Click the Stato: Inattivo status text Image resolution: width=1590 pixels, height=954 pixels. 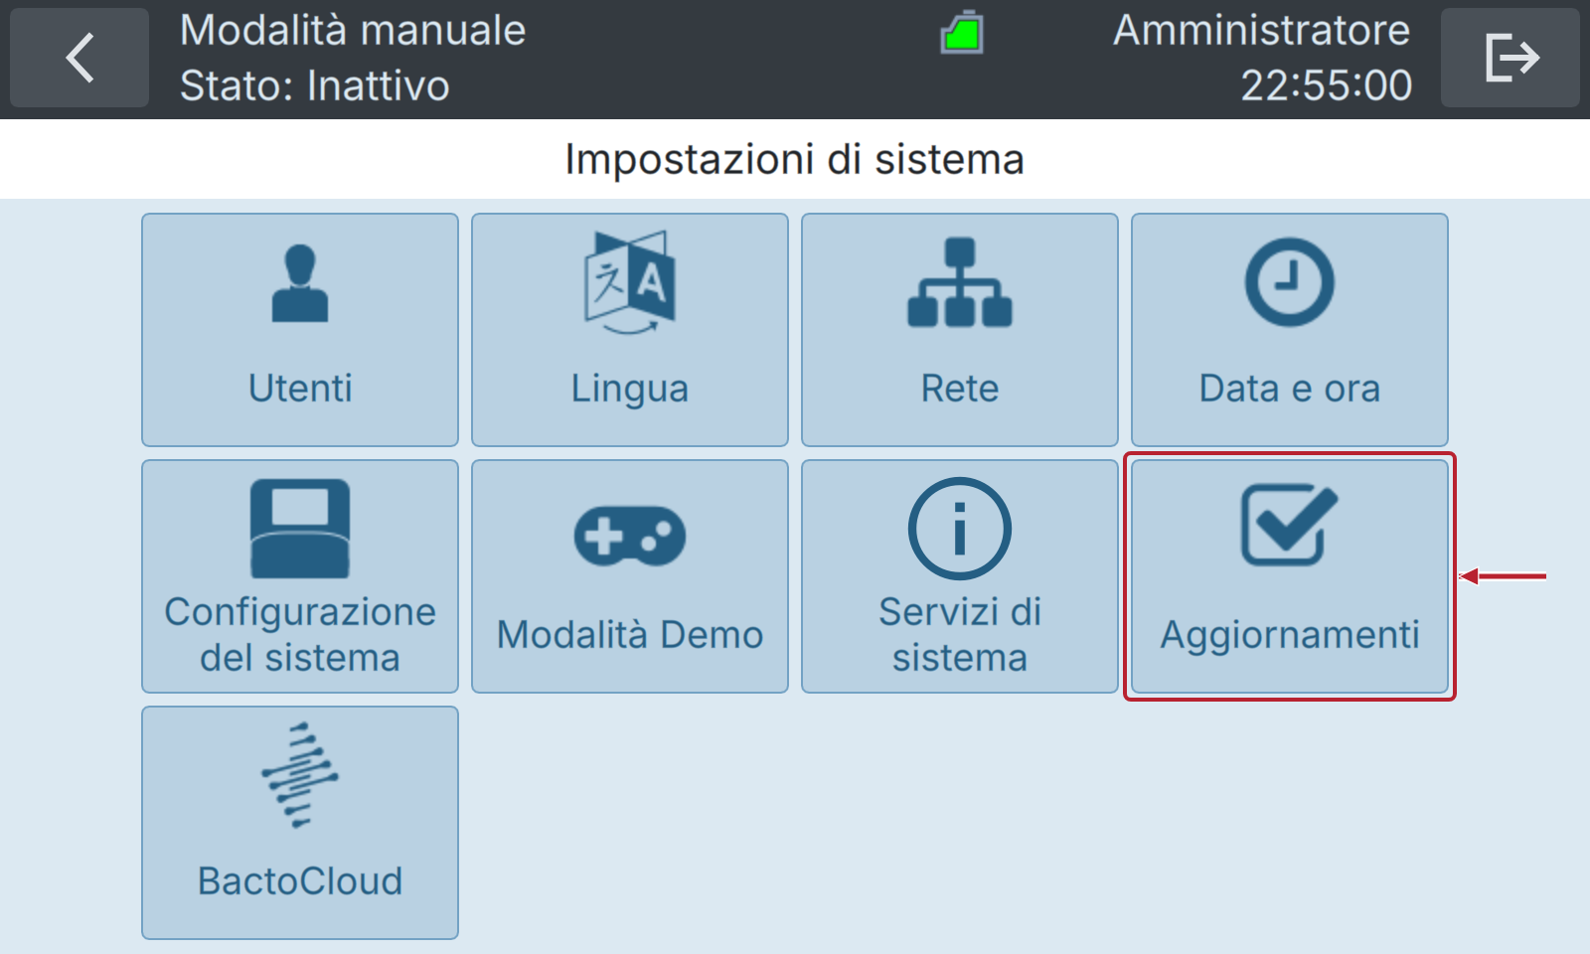point(315,85)
